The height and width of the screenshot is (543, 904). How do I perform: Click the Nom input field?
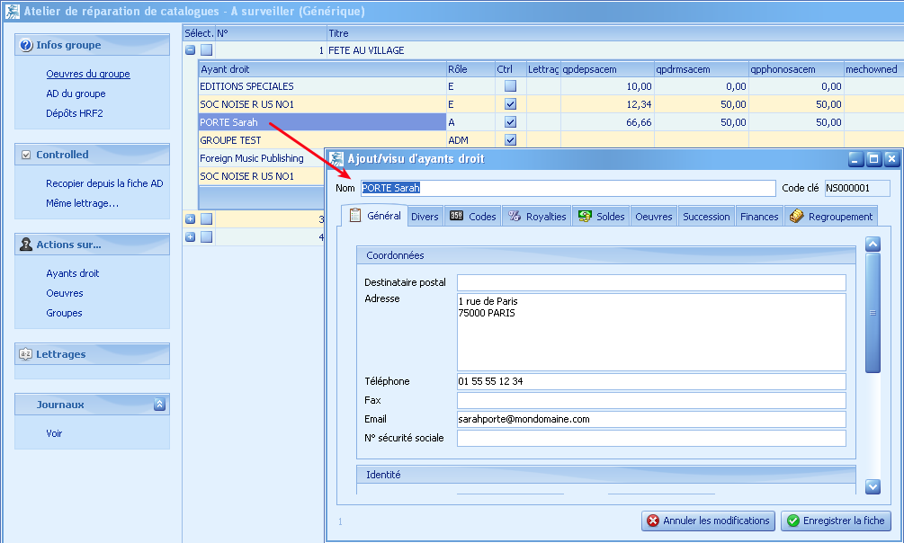coord(568,188)
